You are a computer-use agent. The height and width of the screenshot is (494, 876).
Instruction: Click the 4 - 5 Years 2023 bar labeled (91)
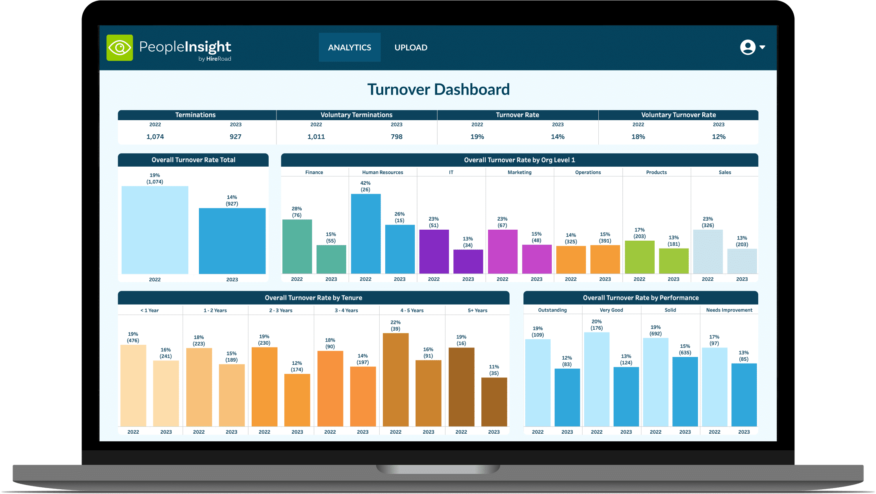click(x=428, y=393)
